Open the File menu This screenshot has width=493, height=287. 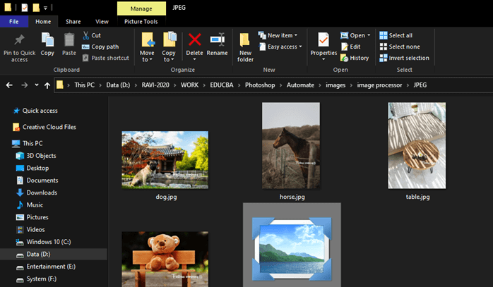[14, 21]
